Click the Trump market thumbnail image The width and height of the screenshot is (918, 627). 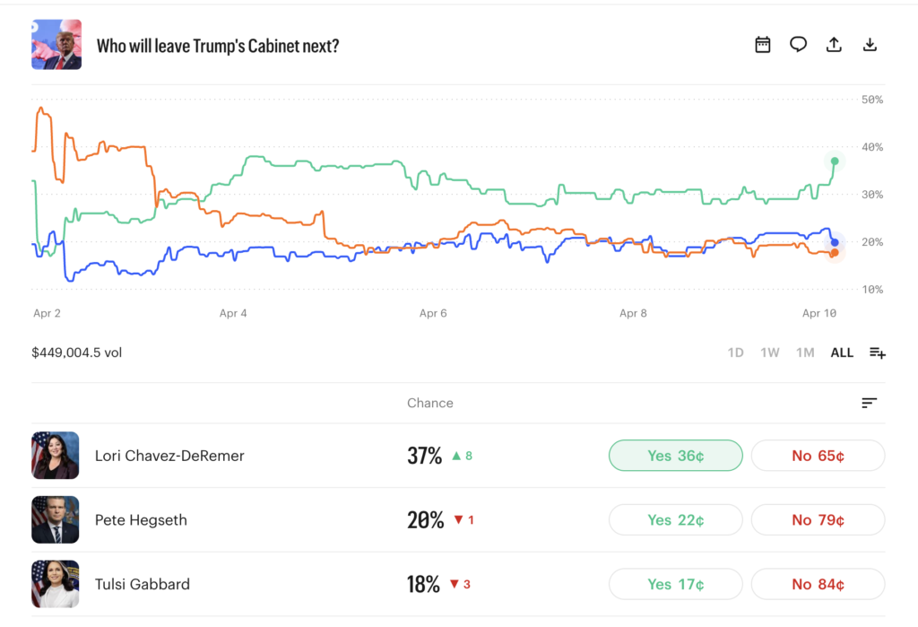(x=56, y=45)
